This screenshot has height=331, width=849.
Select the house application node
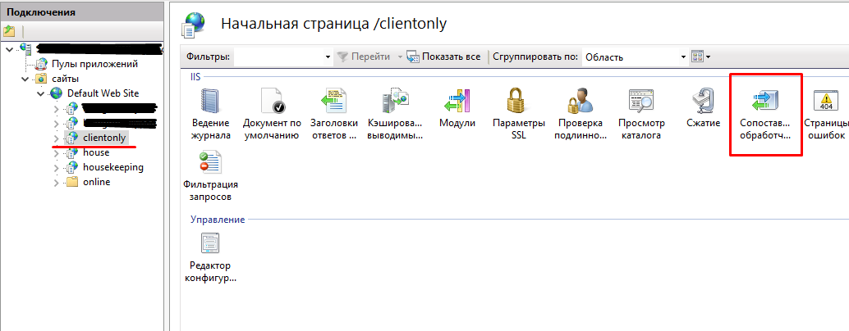96,152
